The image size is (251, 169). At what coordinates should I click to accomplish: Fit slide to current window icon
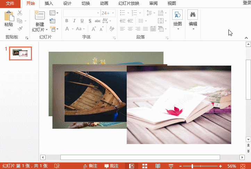pos(243,166)
